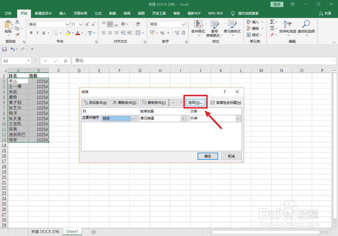Open Sort & Filter (排序和筛选) in the ribbon

pos(288,26)
